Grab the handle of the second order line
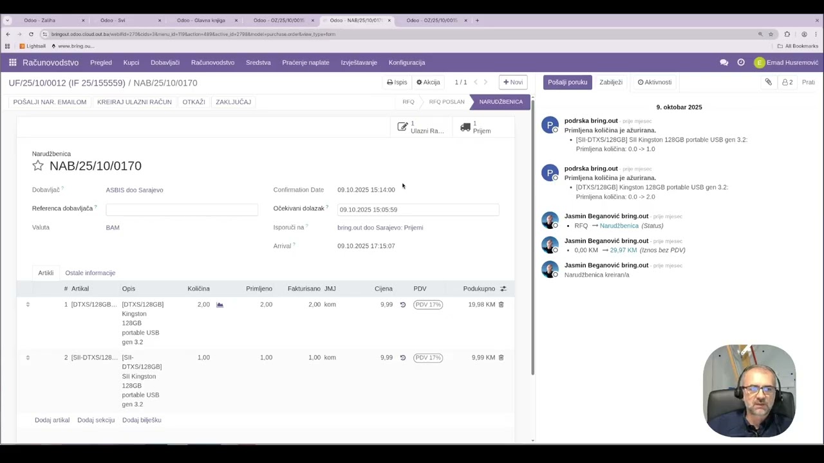This screenshot has height=463, width=824. (28, 358)
